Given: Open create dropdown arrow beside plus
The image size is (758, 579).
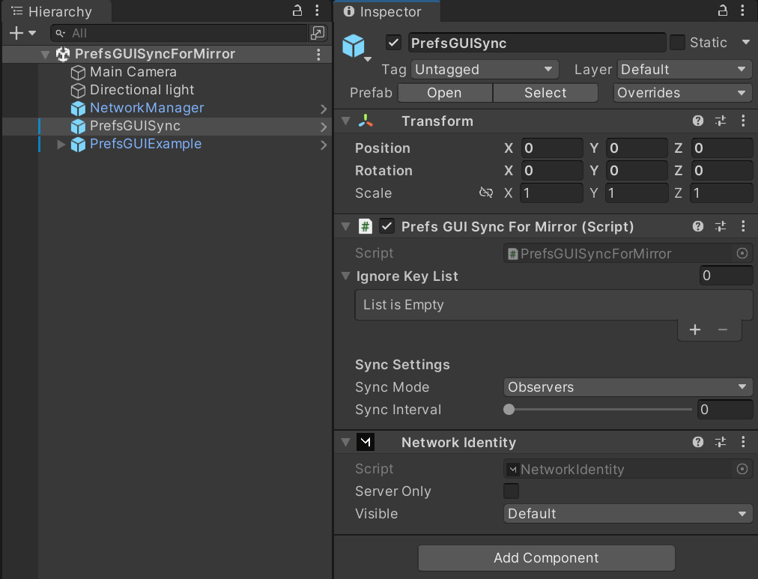Looking at the screenshot, I should 32,33.
